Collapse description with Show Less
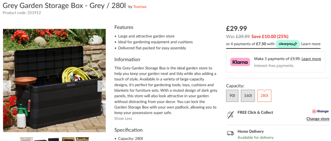This screenshot has width=331, height=141. click(x=123, y=119)
